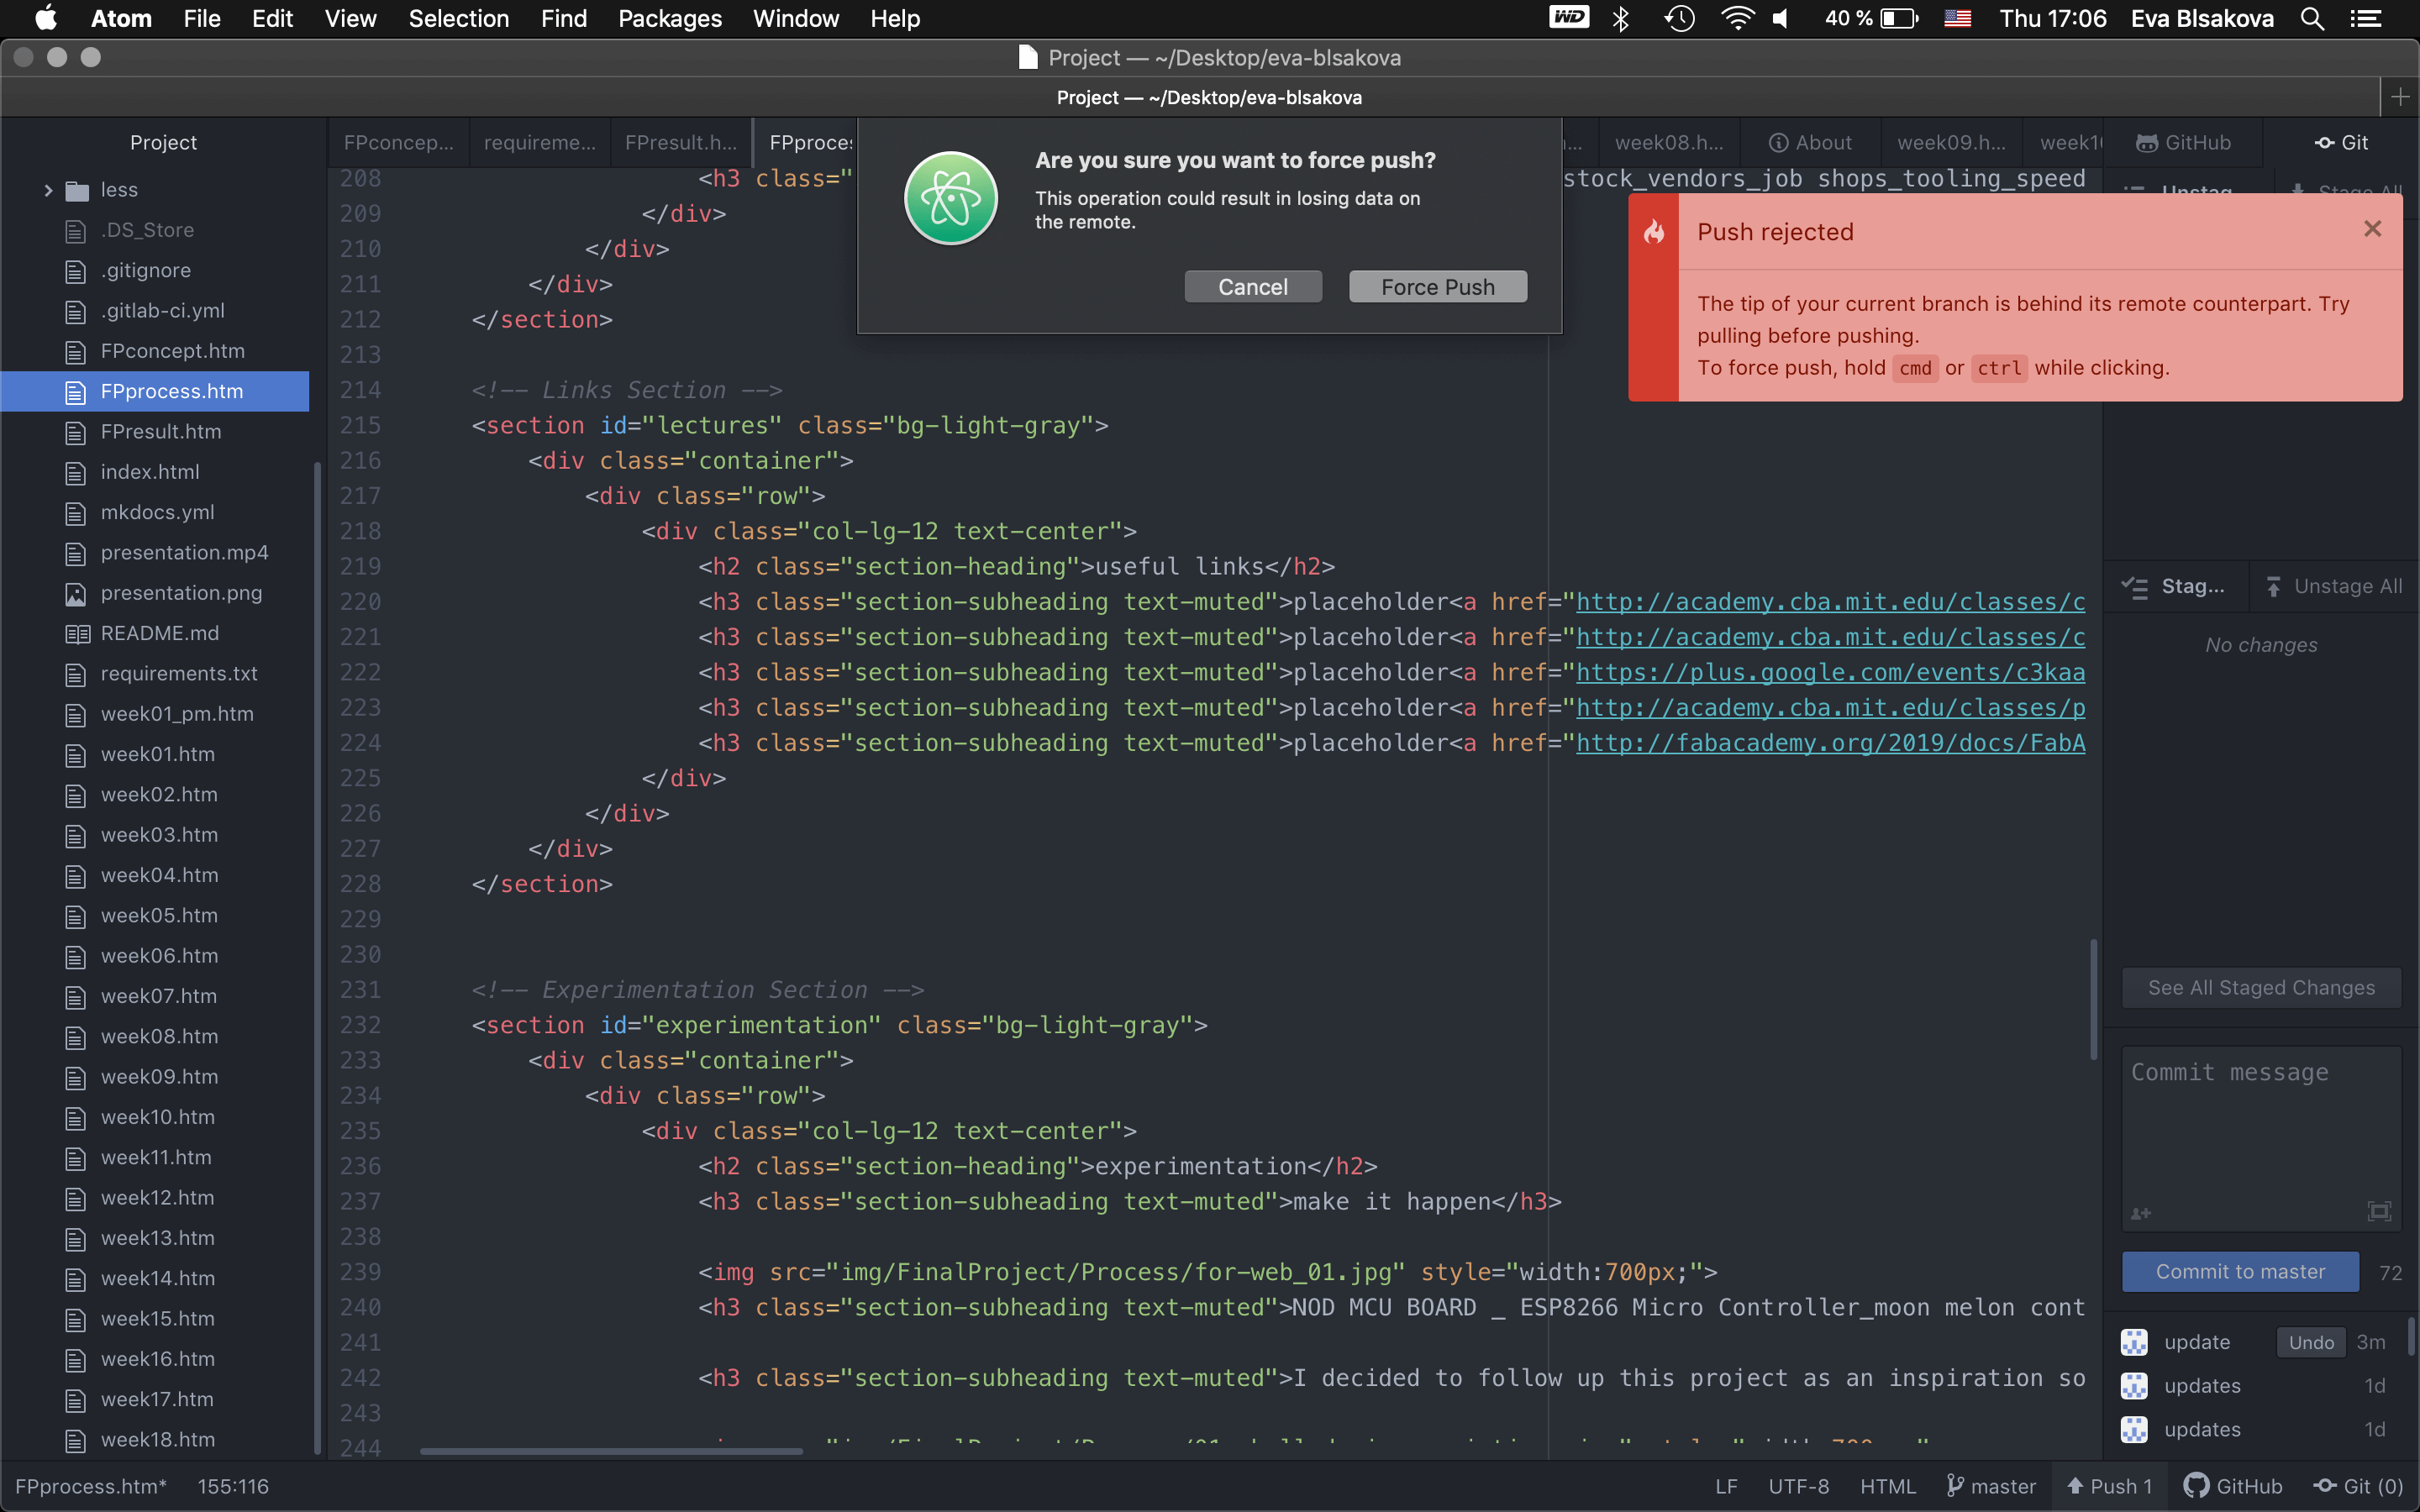
Task: Expand the less folder in tree
Action: click(48, 190)
